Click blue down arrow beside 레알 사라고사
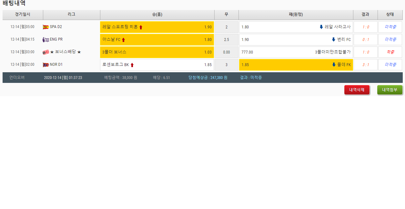 tap(321, 27)
